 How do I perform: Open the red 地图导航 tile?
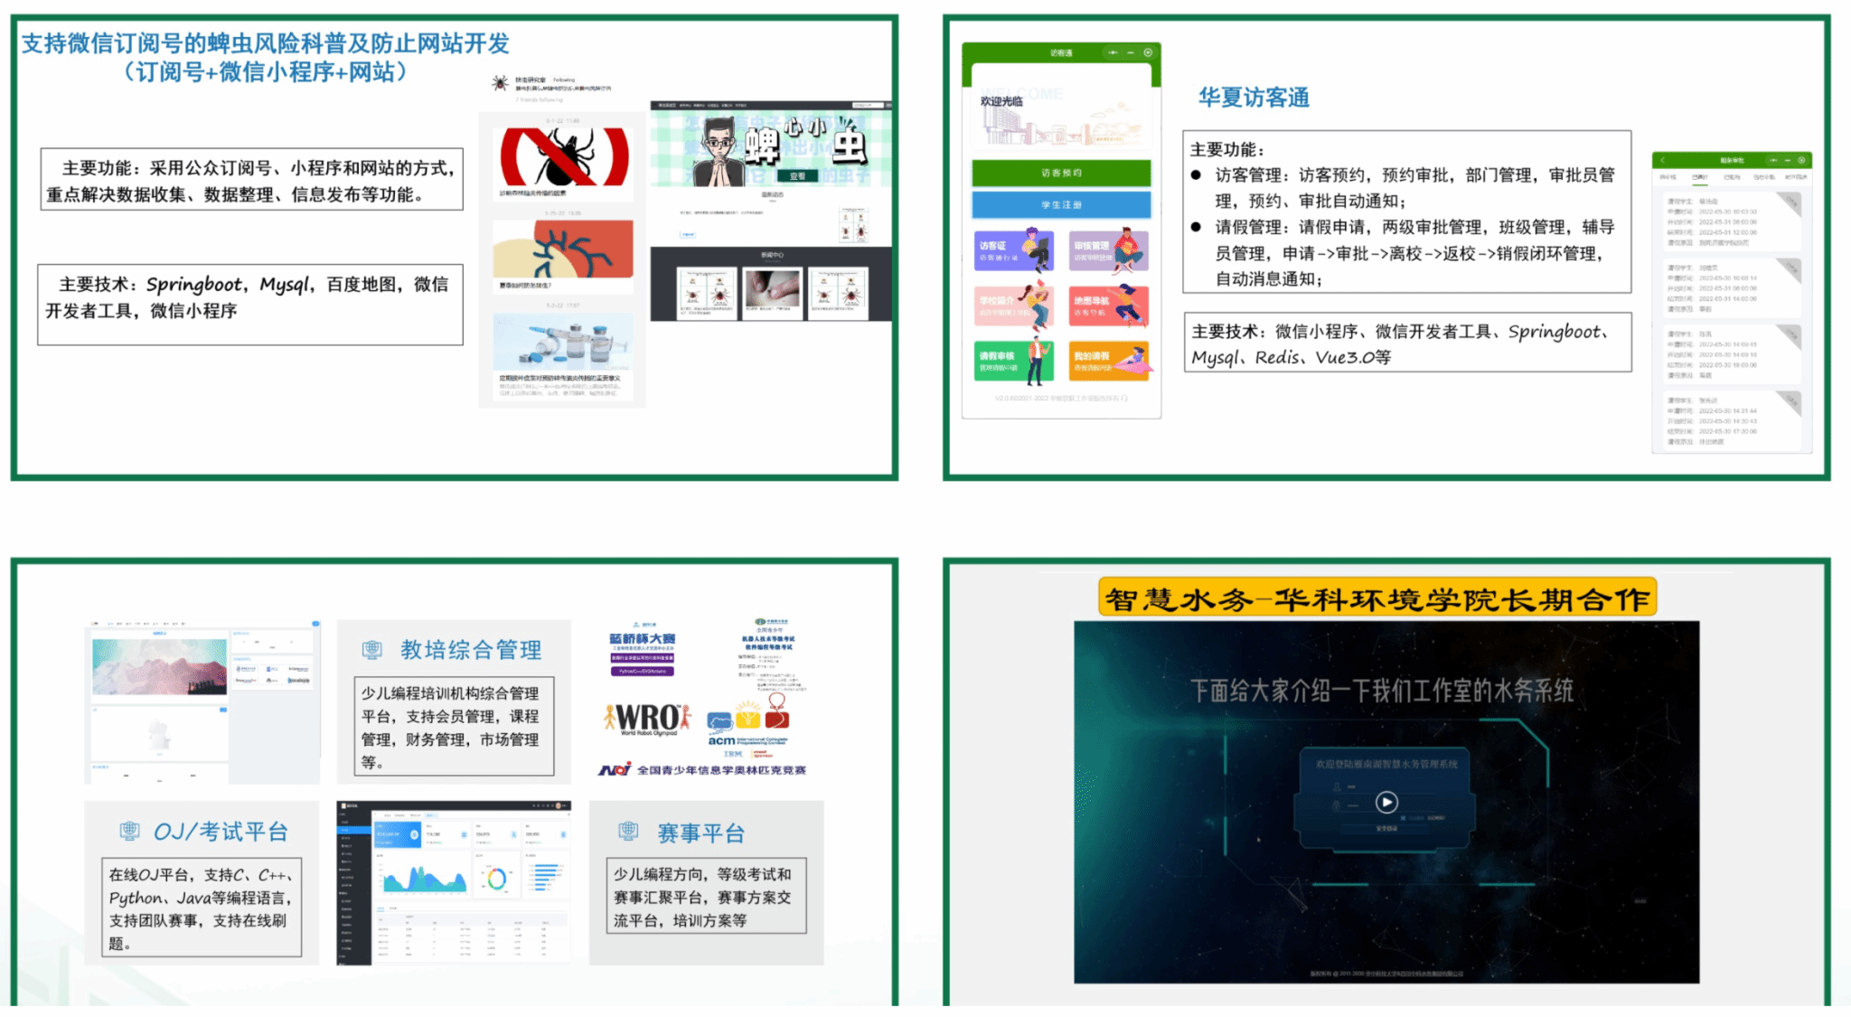point(1109,306)
